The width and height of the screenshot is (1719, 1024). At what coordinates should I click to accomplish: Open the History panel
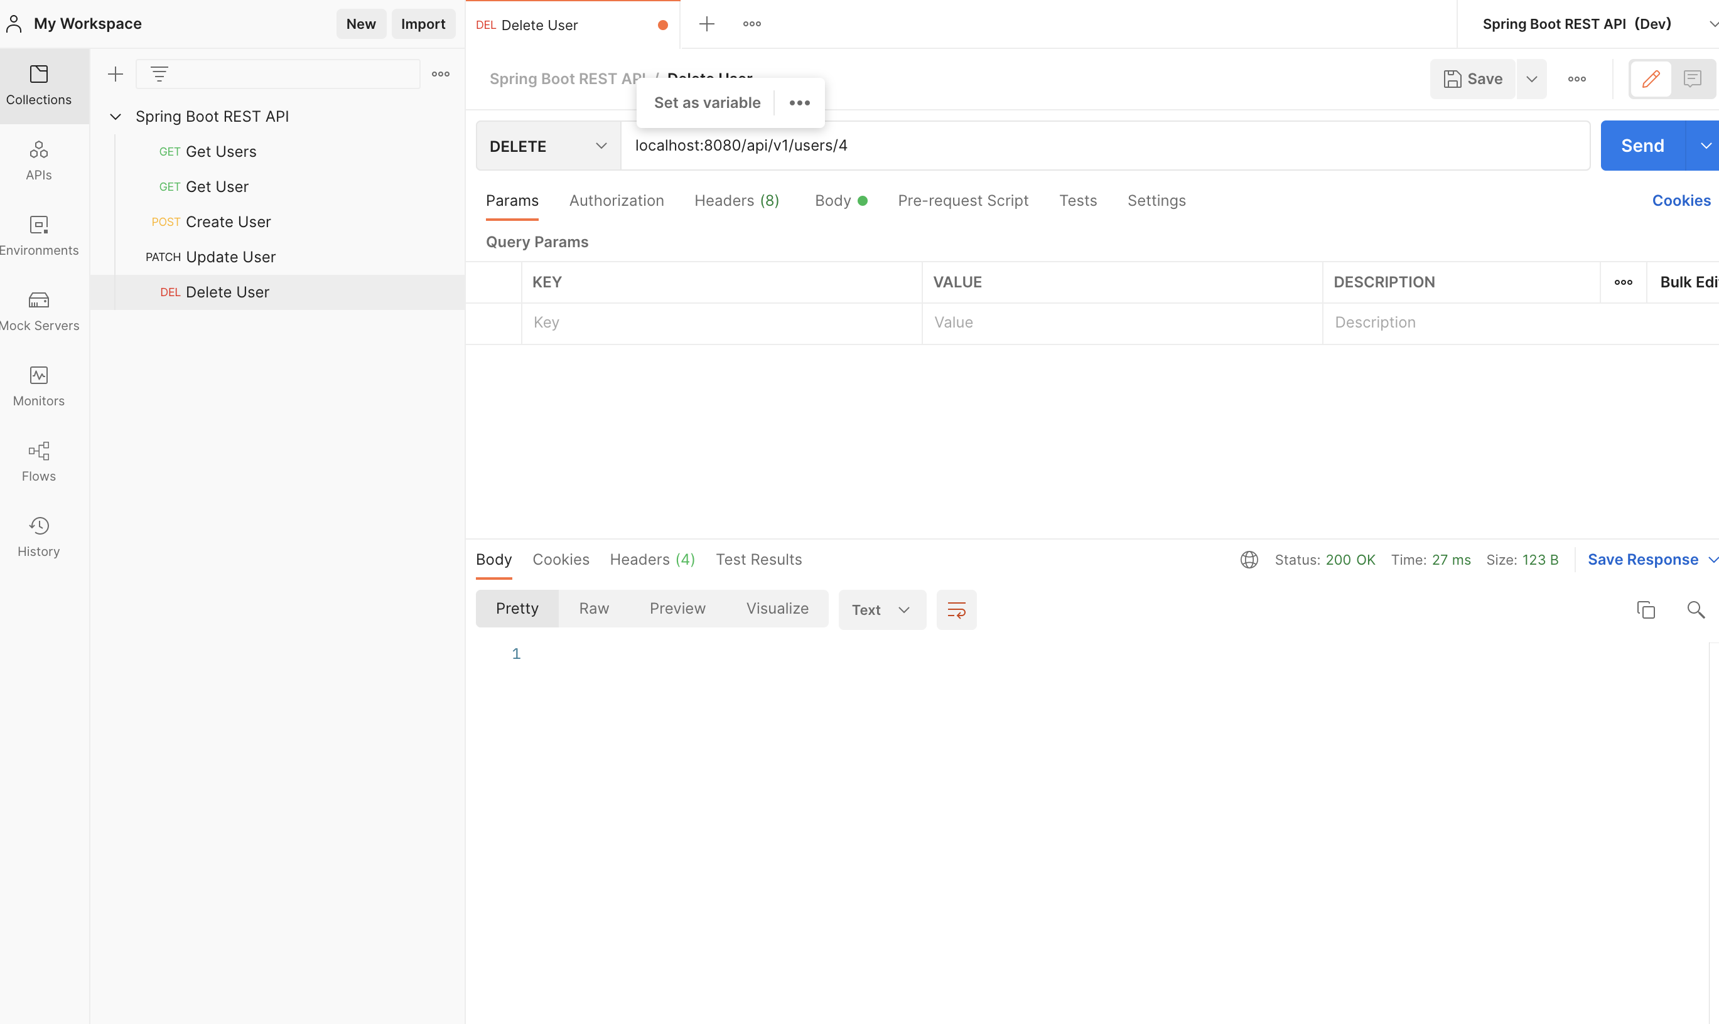pos(39,536)
